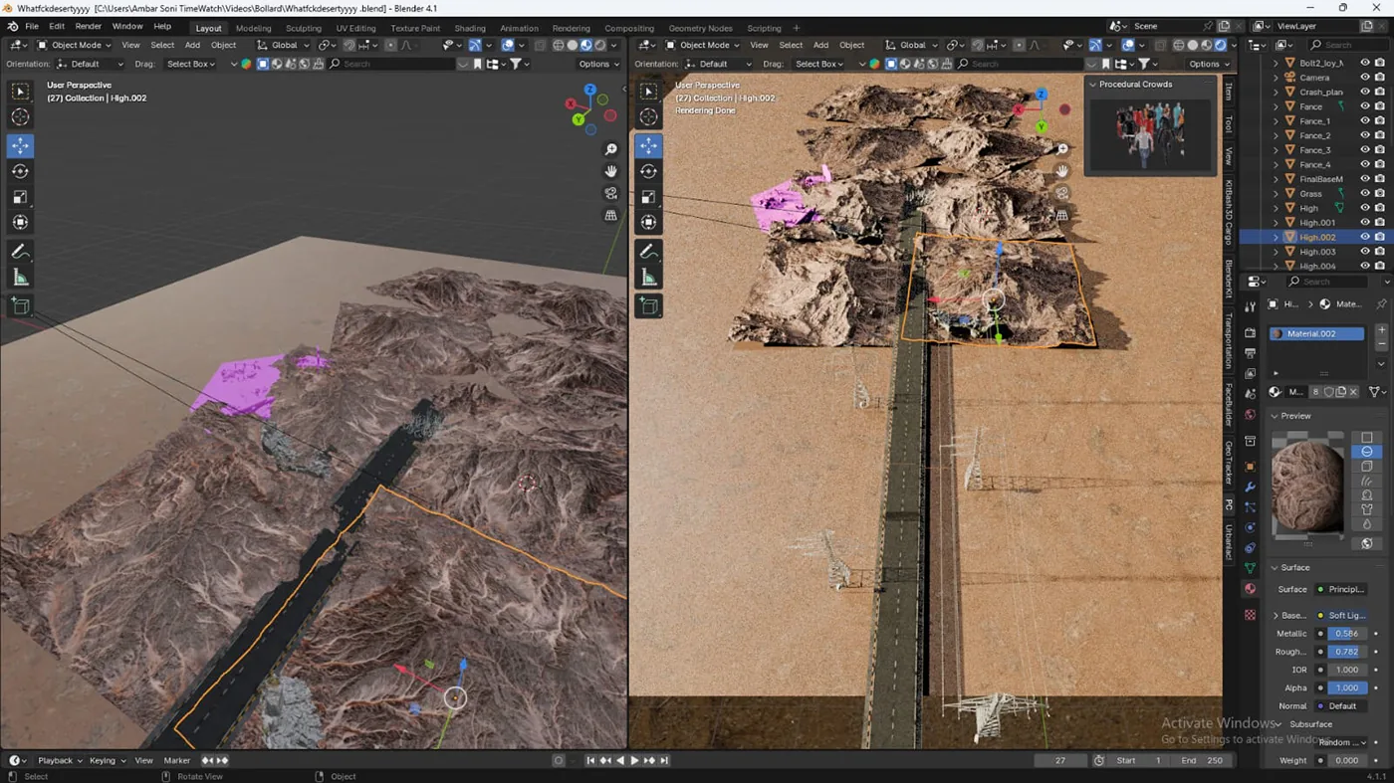Add a new material slot
The width and height of the screenshot is (1394, 783).
(1381, 329)
